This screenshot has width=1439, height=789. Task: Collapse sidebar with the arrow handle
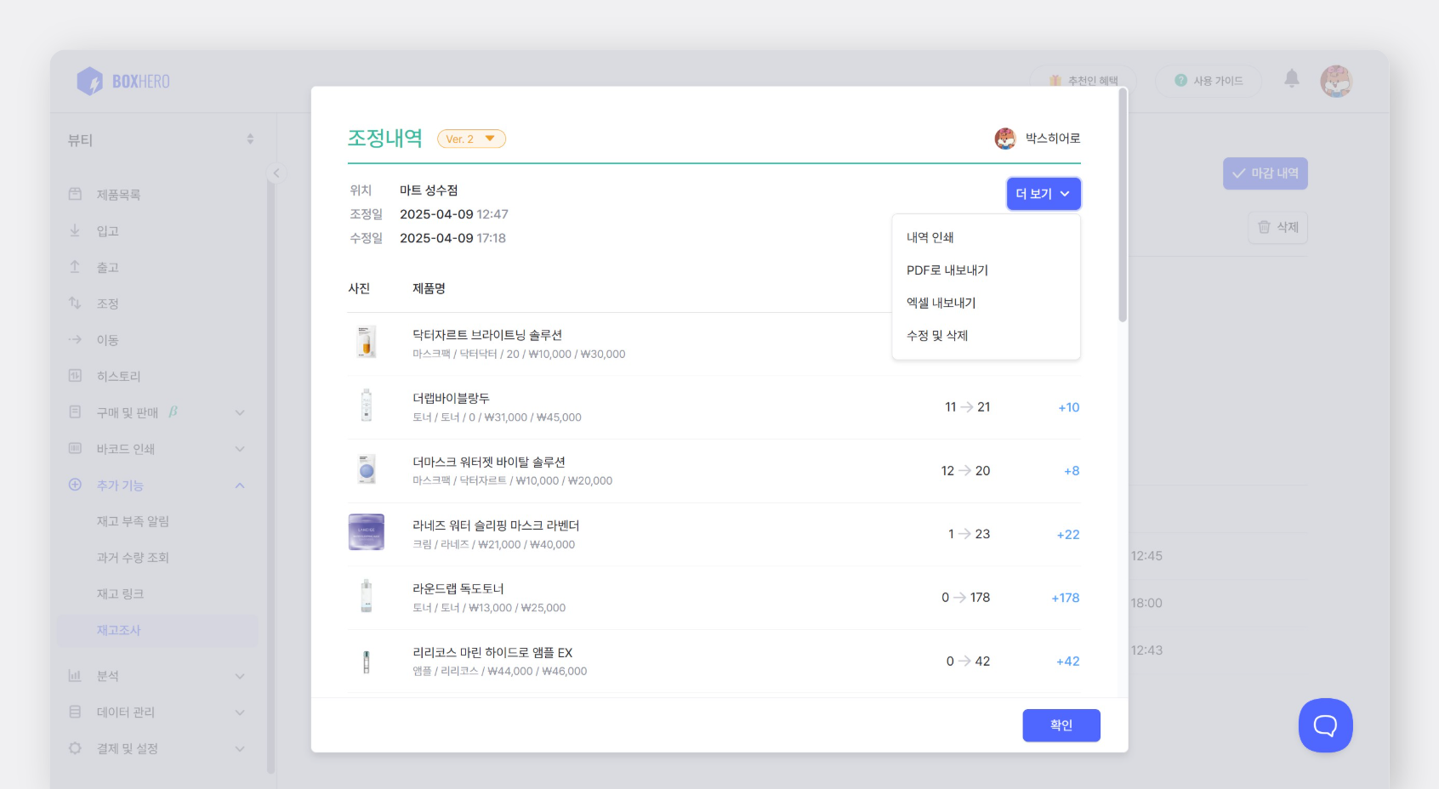pyautogui.click(x=276, y=173)
